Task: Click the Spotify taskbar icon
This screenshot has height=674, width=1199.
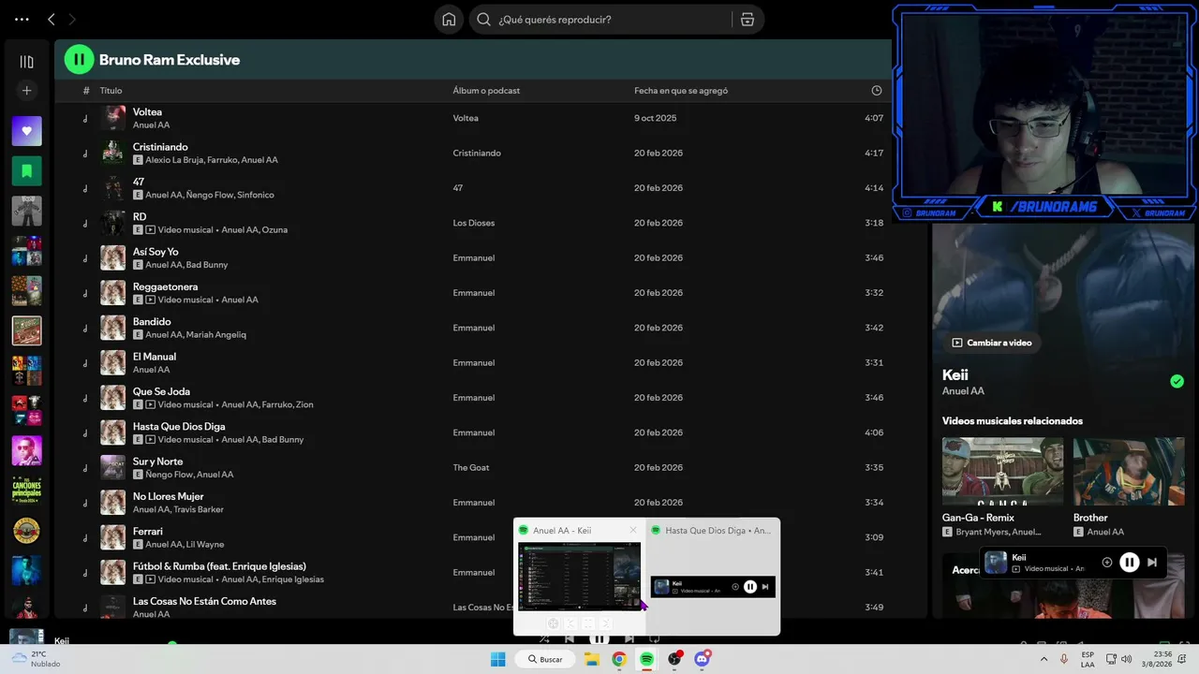Action: [x=646, y=659]
